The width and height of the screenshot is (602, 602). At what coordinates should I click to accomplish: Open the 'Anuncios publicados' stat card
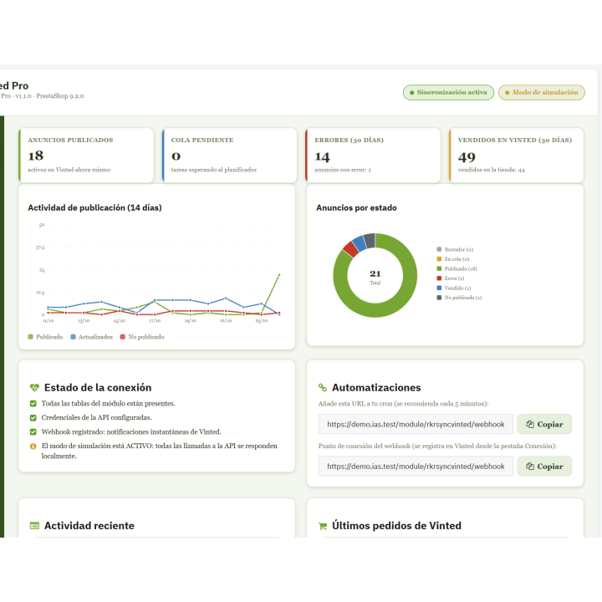86,156
